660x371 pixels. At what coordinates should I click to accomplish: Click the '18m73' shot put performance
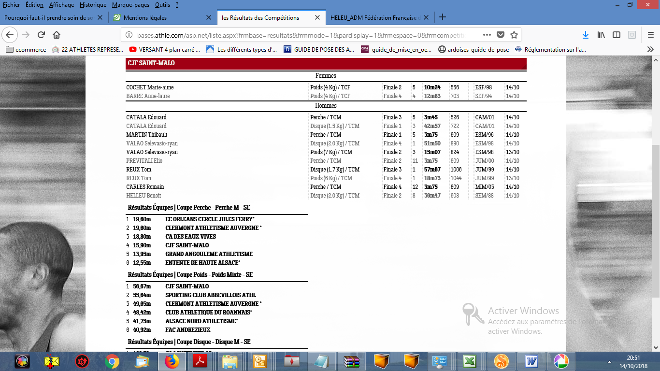(432, 178)
